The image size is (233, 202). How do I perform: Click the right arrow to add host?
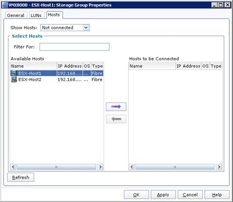click(x=116, y=107)
